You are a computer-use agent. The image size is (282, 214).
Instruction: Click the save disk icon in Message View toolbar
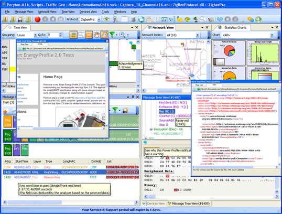tap(125, 110)
